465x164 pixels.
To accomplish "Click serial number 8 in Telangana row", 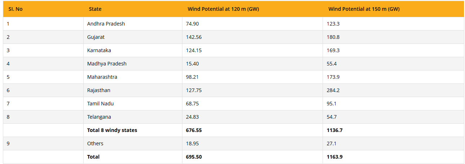I will pos(8,117).
